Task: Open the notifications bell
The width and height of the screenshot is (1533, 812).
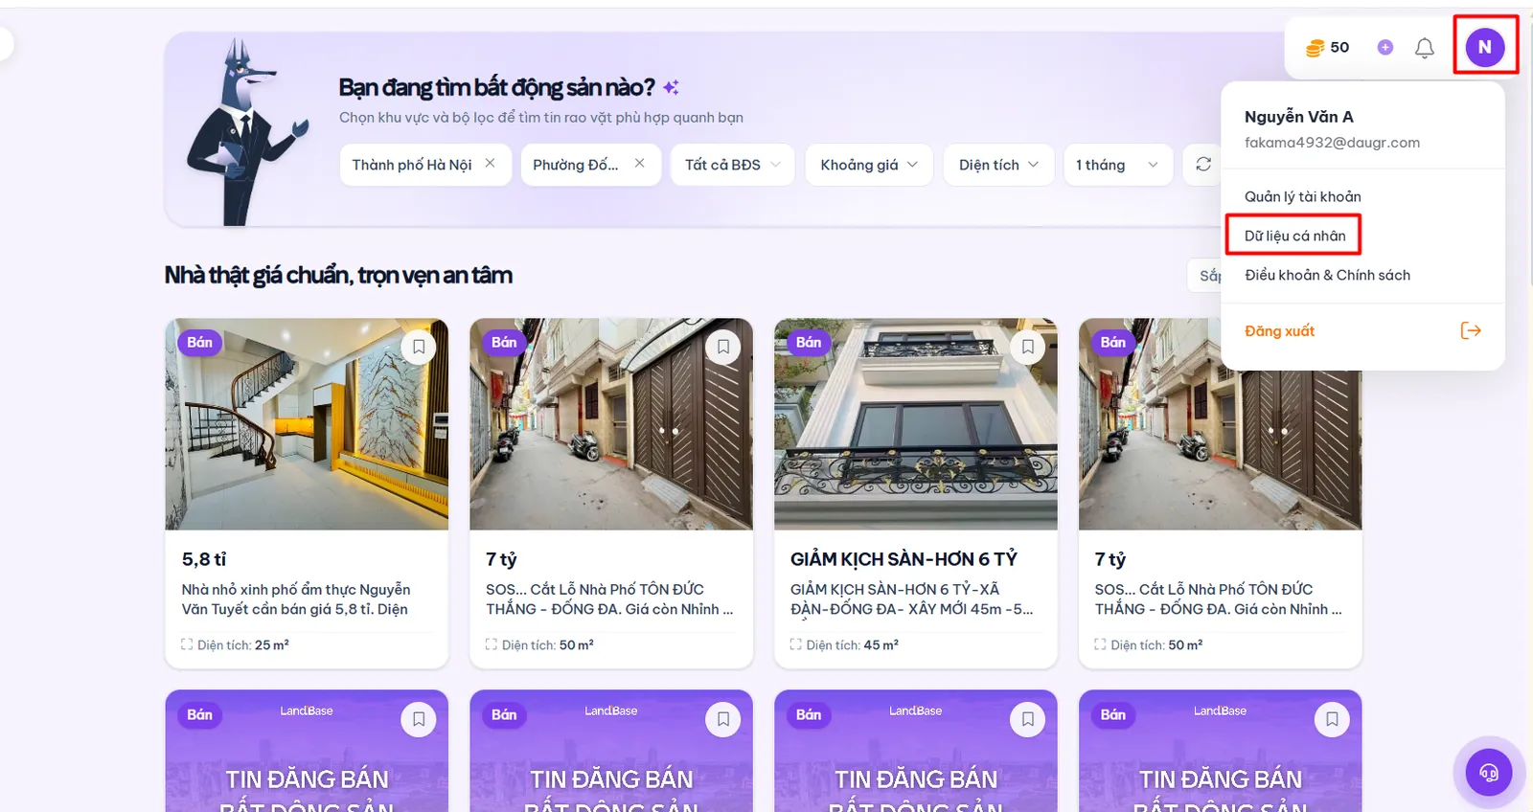Action: pos(1425,48)
